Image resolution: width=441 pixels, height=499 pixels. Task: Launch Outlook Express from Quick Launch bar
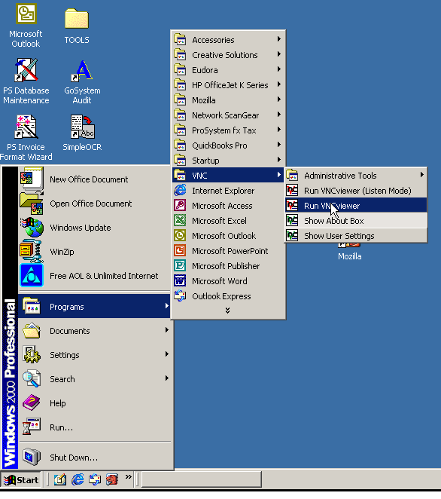point(95,479)
